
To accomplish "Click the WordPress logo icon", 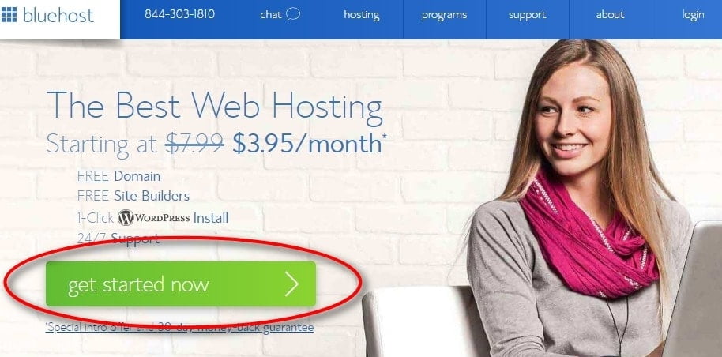I will pyautogui.click(x=126, y=217).
